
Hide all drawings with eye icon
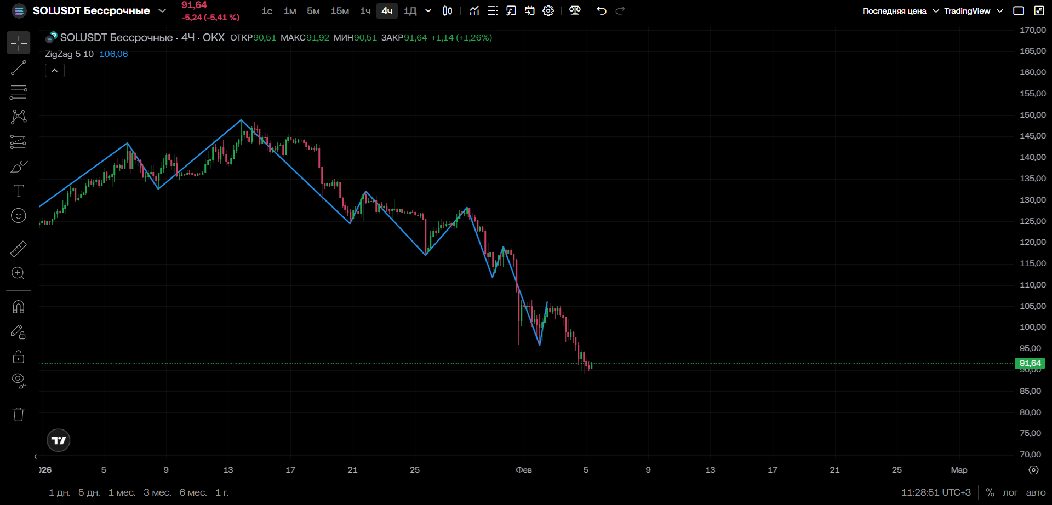click(19, 381)
